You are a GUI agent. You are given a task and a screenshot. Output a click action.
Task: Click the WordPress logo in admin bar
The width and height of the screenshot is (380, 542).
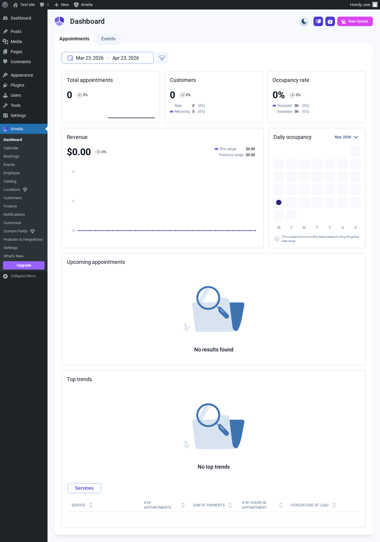pyautogui.click(x=5, y=5)
